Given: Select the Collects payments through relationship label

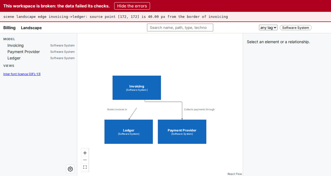Looking at the screenshot, I should (199, 109).
